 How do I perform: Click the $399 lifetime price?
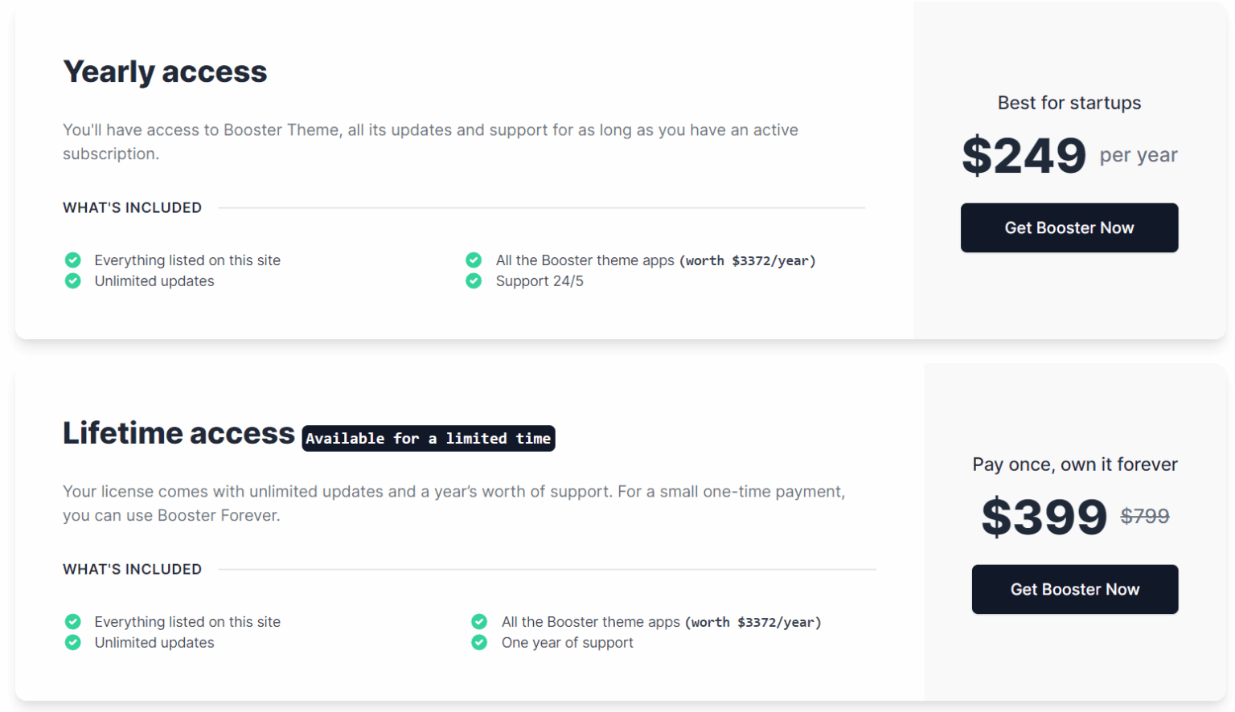click(1044, 517)
